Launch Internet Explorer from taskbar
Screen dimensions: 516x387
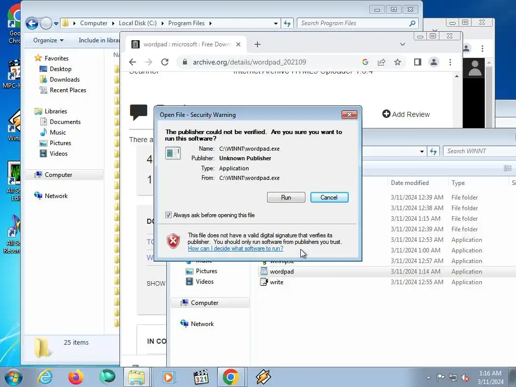point(45,377)
